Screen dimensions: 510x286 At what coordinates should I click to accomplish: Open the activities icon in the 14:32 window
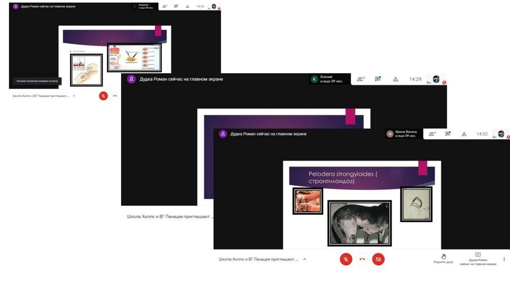tap(464, 134)
